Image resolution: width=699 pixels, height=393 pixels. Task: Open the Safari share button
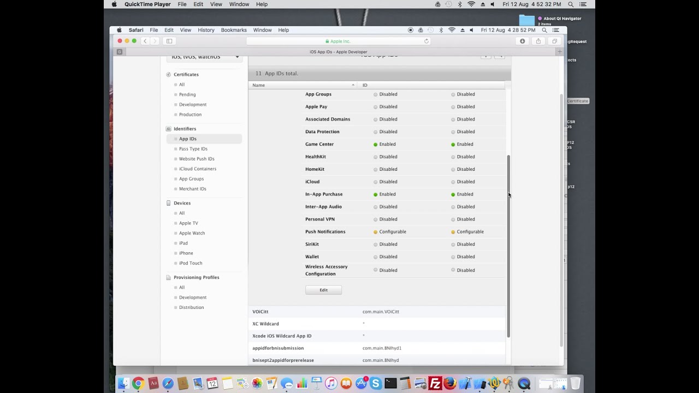tap(538, 41)
